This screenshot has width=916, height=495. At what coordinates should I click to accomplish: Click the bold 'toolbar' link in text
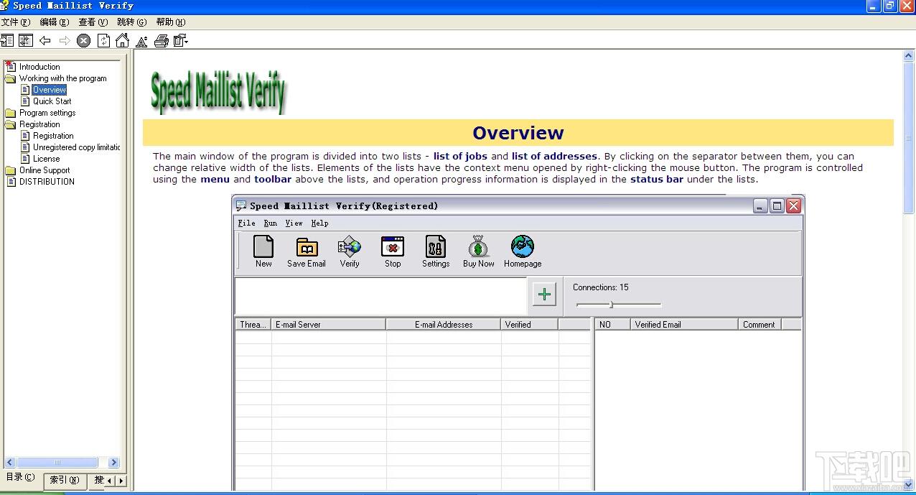coord(273,179)
